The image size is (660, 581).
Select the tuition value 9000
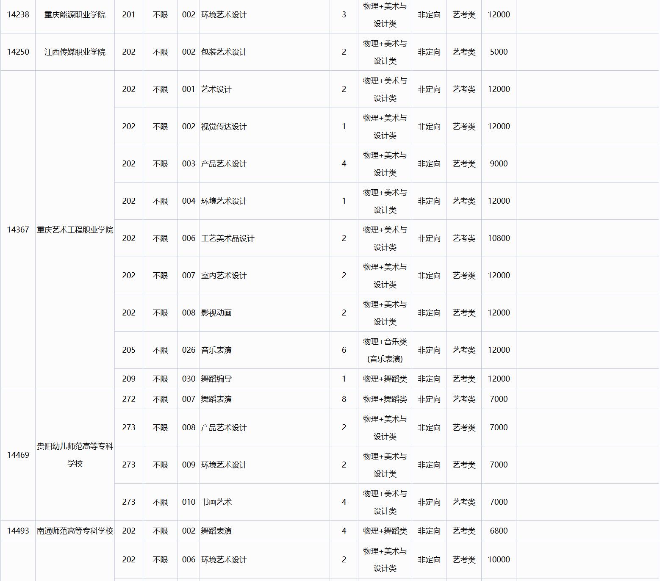pyautogui.click(x=499, y=164)
